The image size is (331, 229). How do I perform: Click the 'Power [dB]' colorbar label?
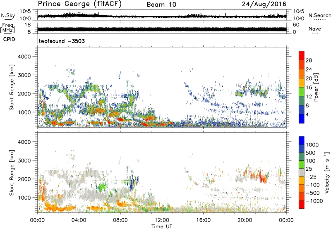316,87
